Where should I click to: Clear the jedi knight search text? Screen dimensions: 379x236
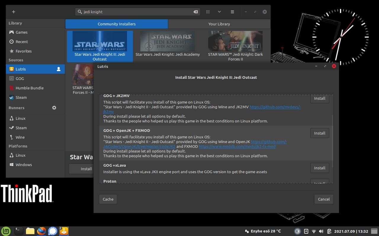196,12
